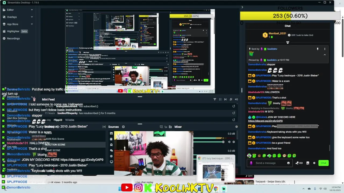Add a new source with plus icon
The width and height of the screenshot is (344, 193).
(x=123, y=127)
